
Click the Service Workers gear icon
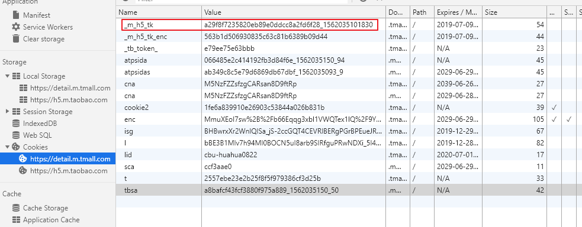tap(16, 27)
